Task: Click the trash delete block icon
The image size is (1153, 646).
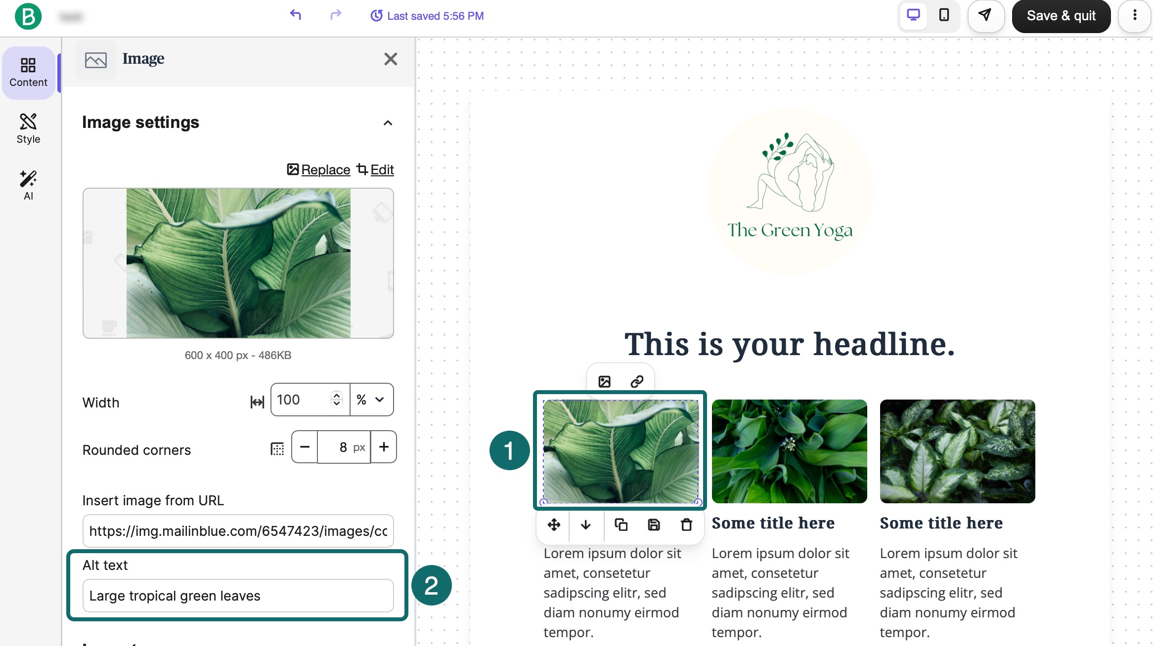Action: [686, 525]
